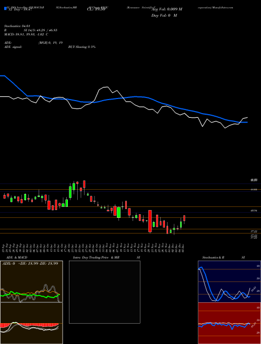Click the empty intraday trading price chart box
The height and width of the screenshot is (344, 261).
104,292
